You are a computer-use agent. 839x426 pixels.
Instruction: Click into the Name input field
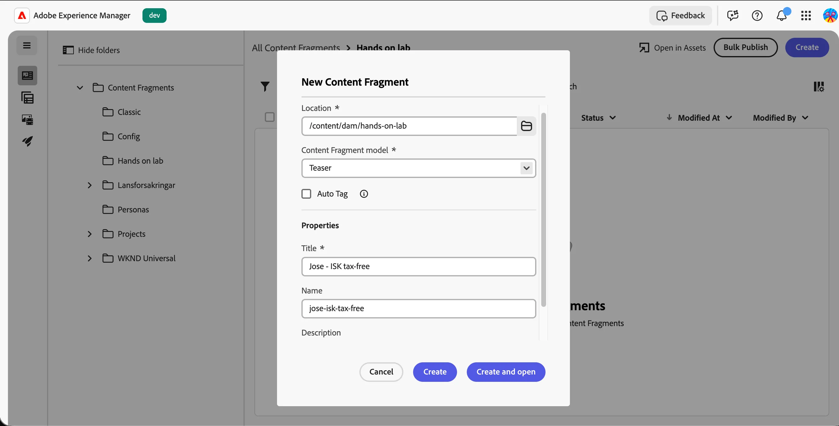point(419,309)
